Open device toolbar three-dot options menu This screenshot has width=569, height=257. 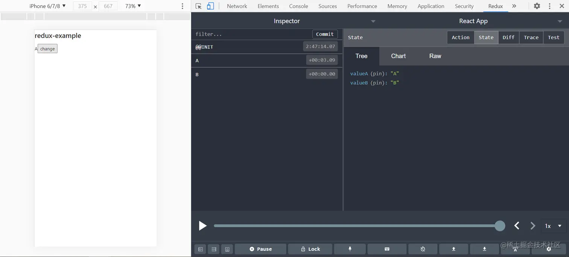click(x=183, y=6)
